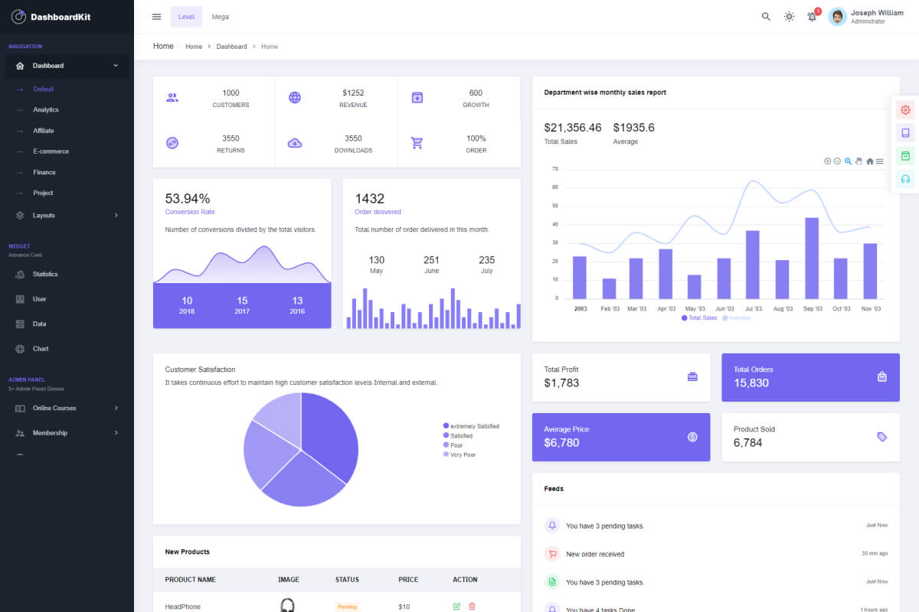Select the Chart item in the sidebar
Screen dimensions: 919x612
click(40, 348)
